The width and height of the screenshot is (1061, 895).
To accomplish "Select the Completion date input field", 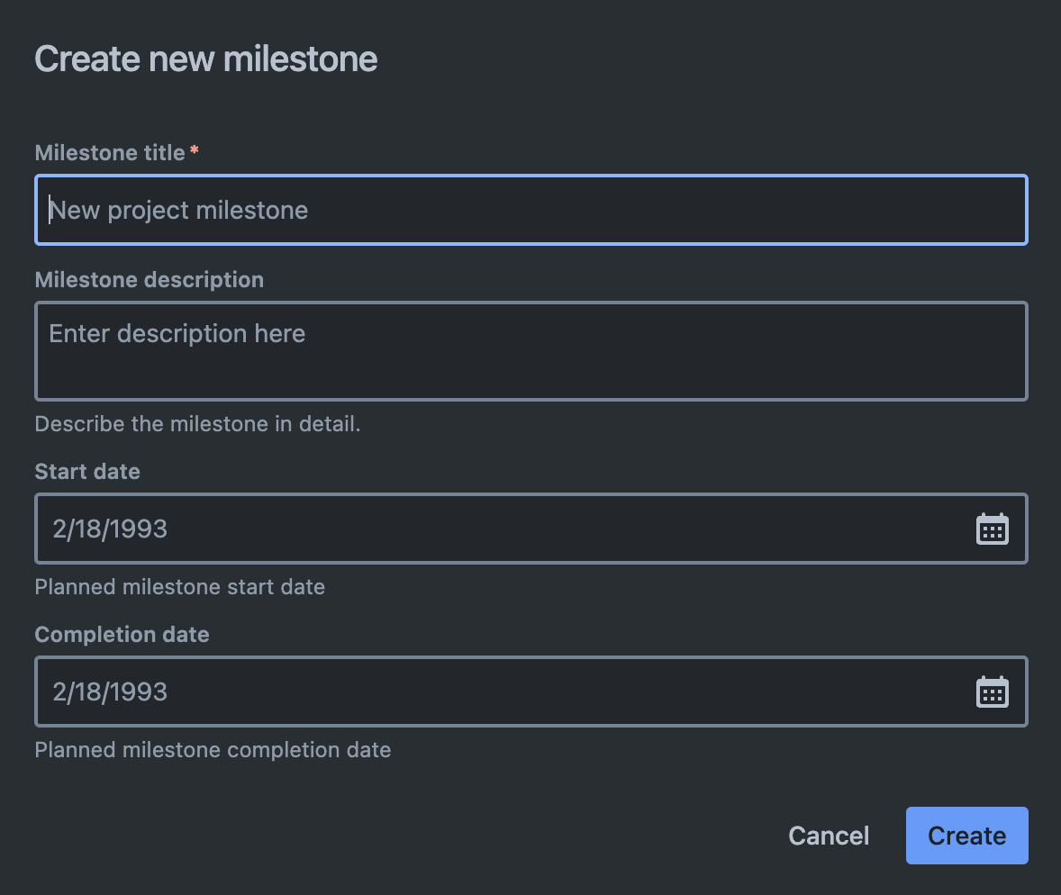I will pos(504,692).
